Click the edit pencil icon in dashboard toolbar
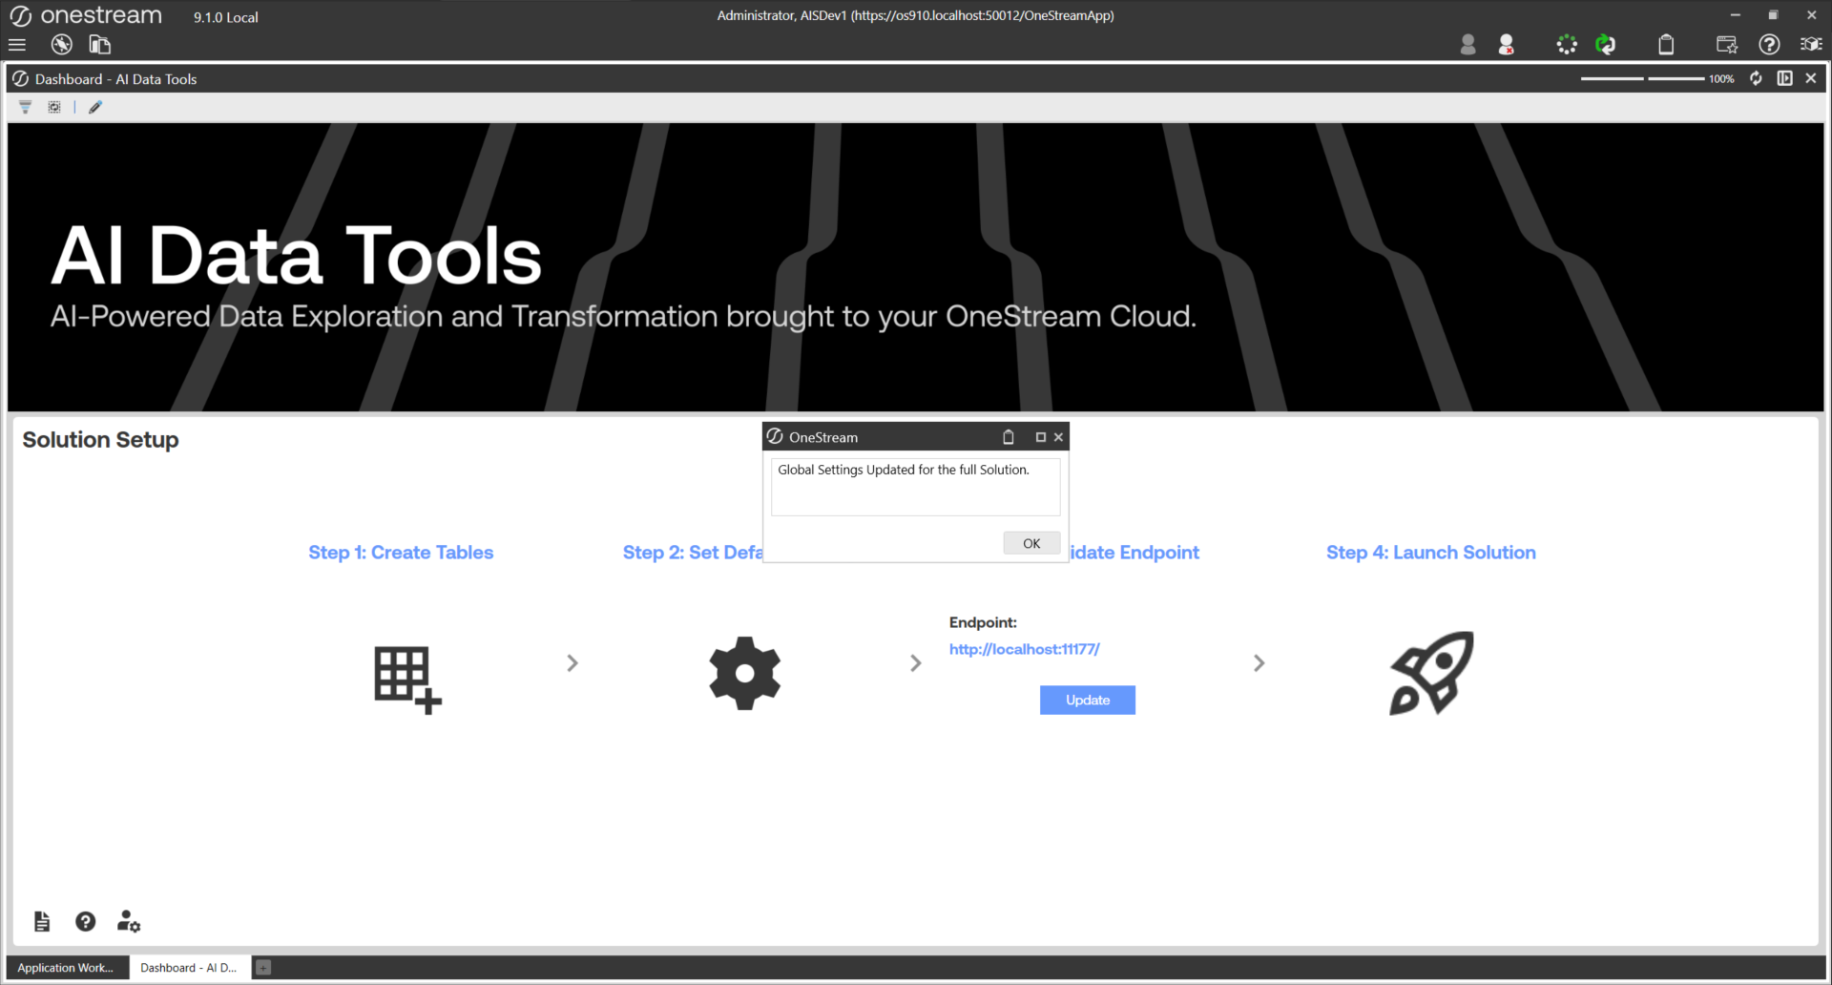 (x=95, y=108)
